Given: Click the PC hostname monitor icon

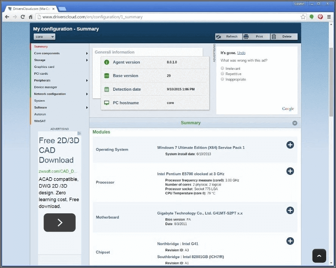Looking at the screenshot, I should click(106, 103).
